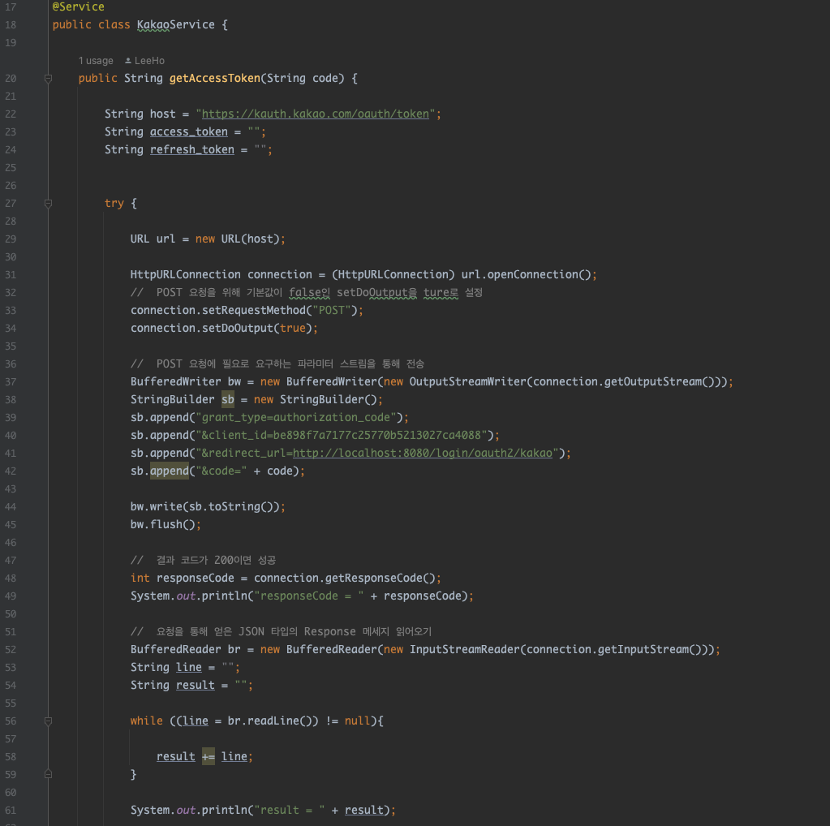Click gutter line number 42
Screen dimensions: 830x826
[x=11, y=471]
